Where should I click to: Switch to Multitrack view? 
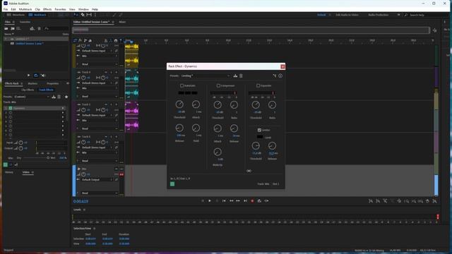(37, 15)
